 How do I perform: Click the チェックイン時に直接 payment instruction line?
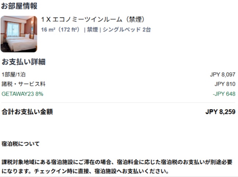point(85,171)
